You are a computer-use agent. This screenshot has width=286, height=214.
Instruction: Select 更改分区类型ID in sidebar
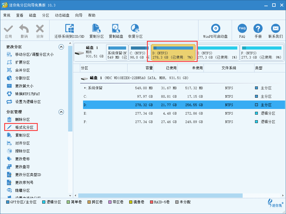point(24,175)
